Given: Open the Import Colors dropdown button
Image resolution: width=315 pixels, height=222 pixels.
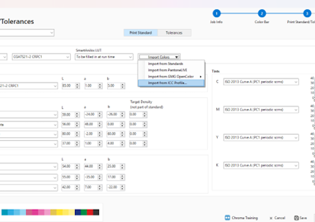Looking at the screenshot, I should tap(159, 57).
